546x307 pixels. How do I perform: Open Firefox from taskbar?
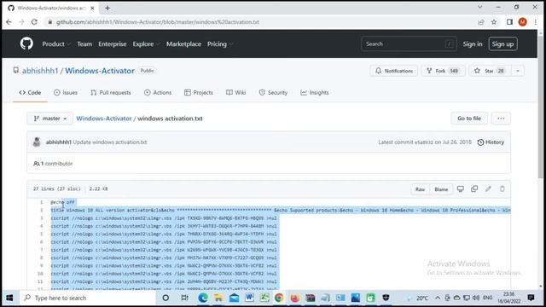pos(294,298)
